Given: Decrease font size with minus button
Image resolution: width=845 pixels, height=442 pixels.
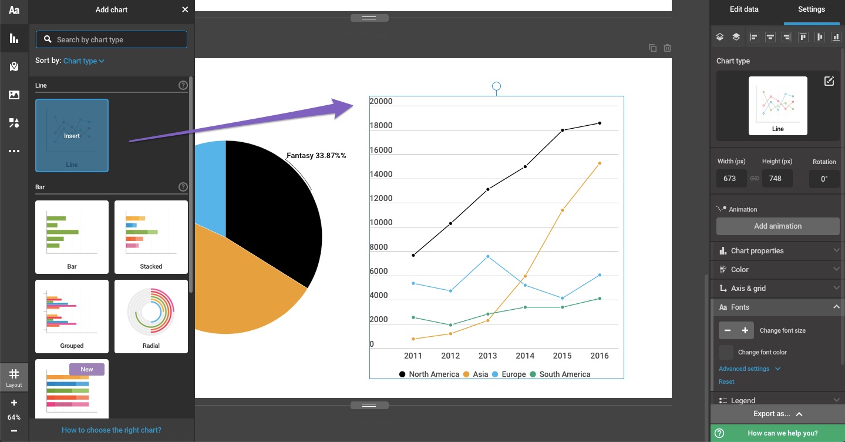Looking at the screenshot, I should coord(728,330).
